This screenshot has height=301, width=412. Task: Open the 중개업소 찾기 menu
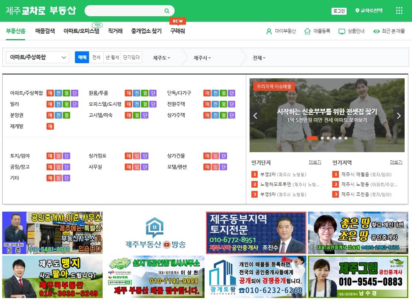click(x=146, y=31)
